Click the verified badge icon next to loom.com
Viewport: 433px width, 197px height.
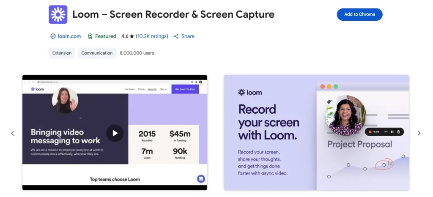click(x=53, y=36)
